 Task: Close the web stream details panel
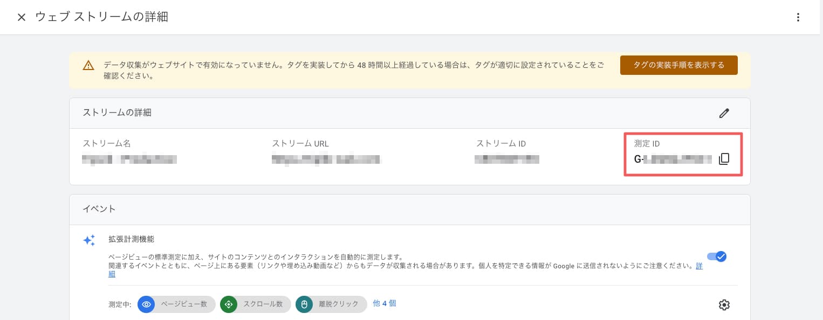point(22,17)
